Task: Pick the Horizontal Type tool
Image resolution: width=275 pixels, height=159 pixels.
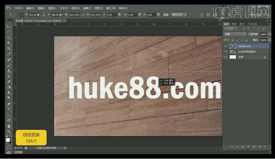Action: click(9, 109)
